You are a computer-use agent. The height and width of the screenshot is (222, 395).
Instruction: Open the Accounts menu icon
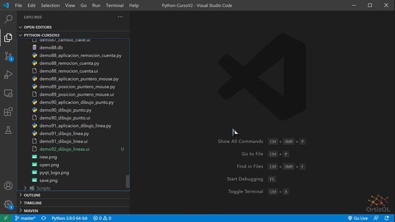pos(8,186)
